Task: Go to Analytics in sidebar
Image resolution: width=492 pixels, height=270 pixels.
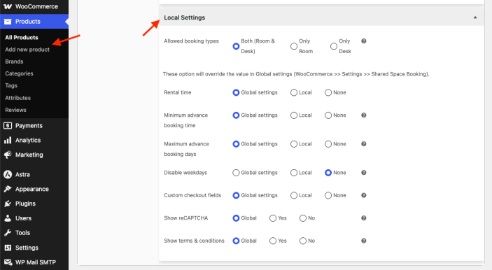Action: (28, 140)
